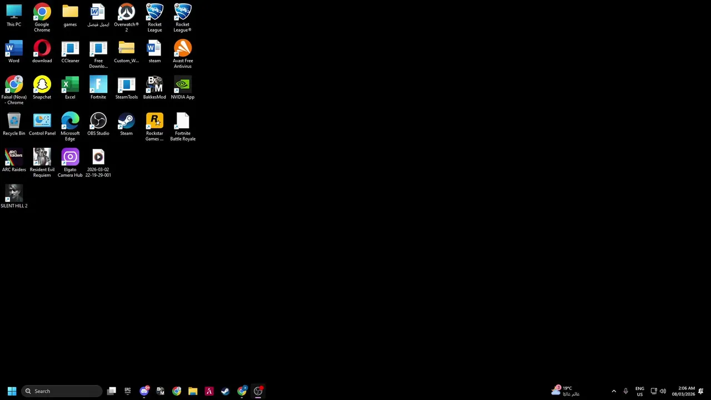Select Resident Evil Requiem shortcut
Image resolution: width=711 pixels, height=400 pixels.
[x=42, y=163]
